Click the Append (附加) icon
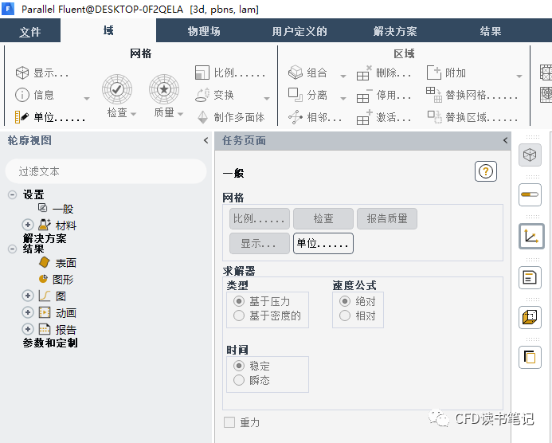Viewport: 552px width, 443px height. pyautogui.click(x=433, y=73)
